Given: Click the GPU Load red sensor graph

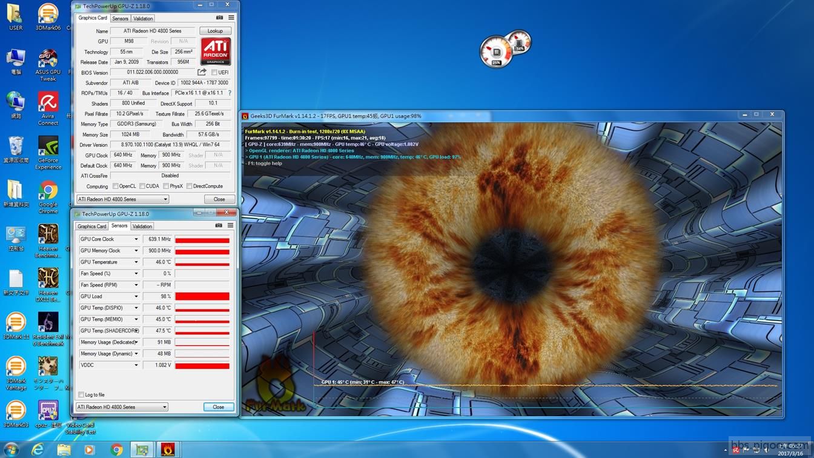Looking at the screenshot, I should [202, 297].
